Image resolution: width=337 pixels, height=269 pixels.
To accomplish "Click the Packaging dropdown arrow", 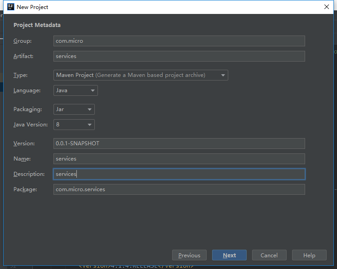I will click(x=89, y=110).
